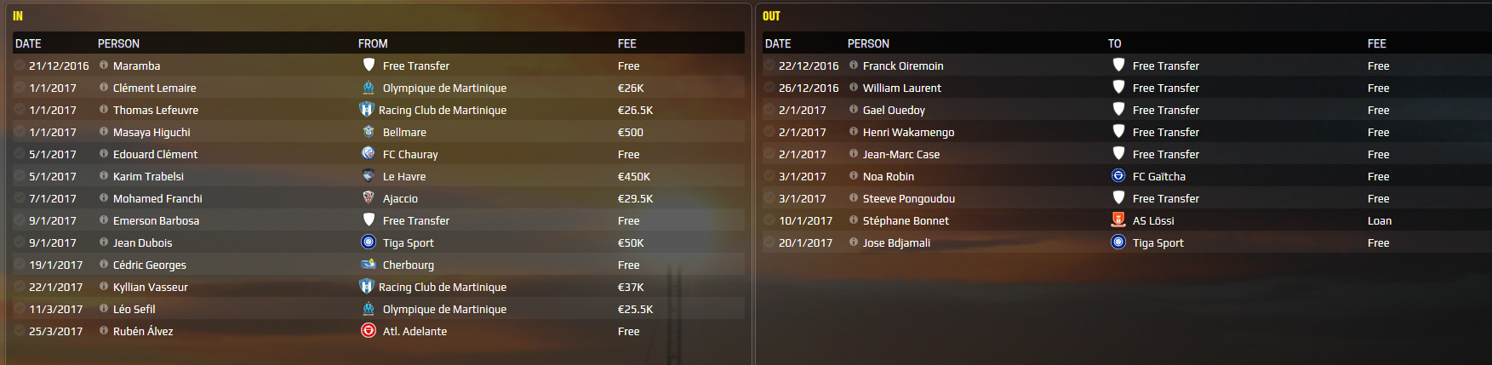Tick the checkmark on Léo Sefil's row
The height and width of the screenshot is (365, 1492).
tap(20, 309)
